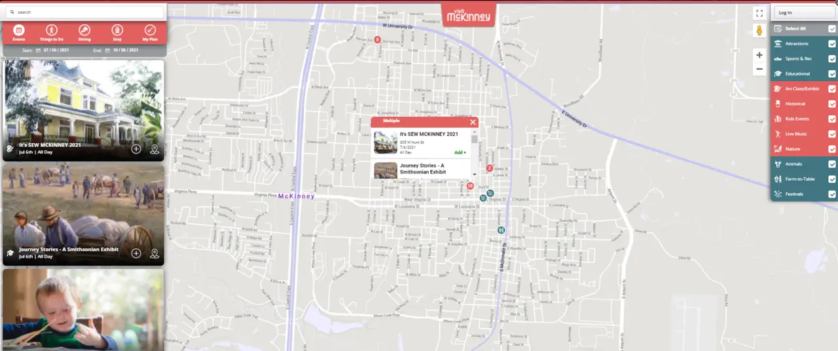Uncheck the Sports & Rec checkbox

click(x=832, y=58)
